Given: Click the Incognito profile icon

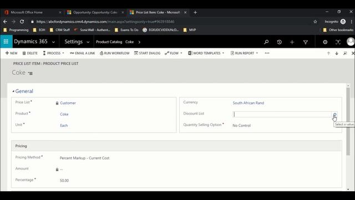Looking at the screenshot, I should 343,22.
